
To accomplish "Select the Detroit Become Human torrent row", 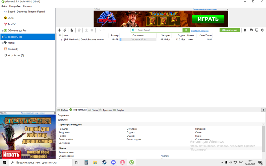I will pos(135,39).
